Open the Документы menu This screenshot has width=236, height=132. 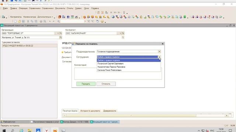coord(60,8)
